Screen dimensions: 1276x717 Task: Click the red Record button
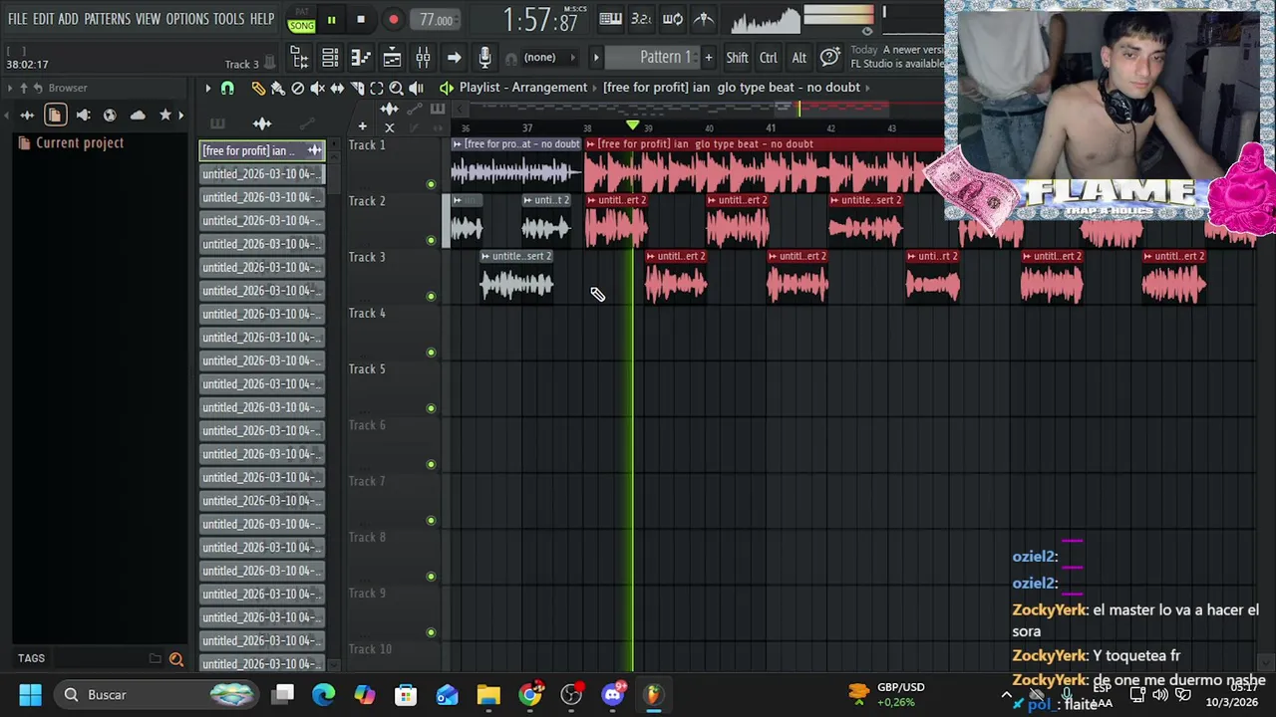tap(393, 19)
